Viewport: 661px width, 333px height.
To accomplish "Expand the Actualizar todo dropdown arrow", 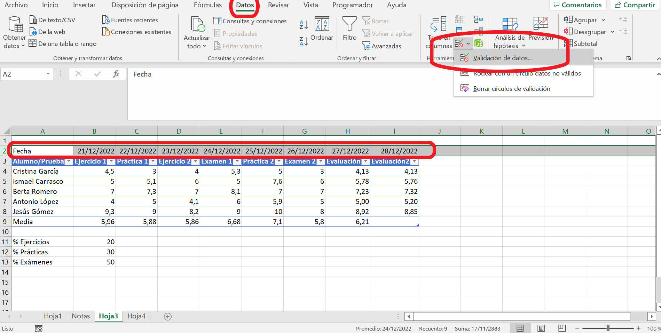I will (x=204, y=46).
